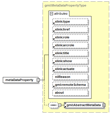Select the gml:AbstractMetaData element box
This screenshot has width=112, height=114.
[x=84, y=105]
